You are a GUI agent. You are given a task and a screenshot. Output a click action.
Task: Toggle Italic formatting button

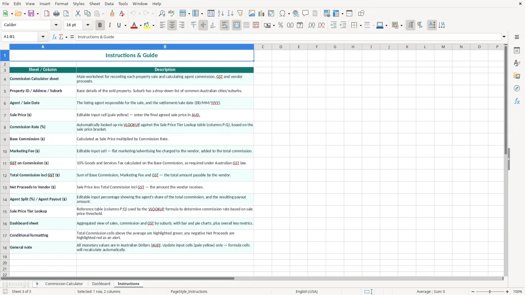coord(109,25)
